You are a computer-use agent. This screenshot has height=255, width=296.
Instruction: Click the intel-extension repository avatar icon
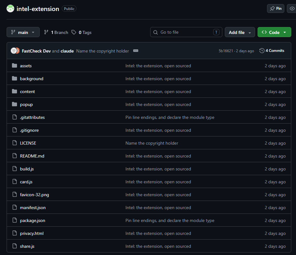tap(10, 9)
